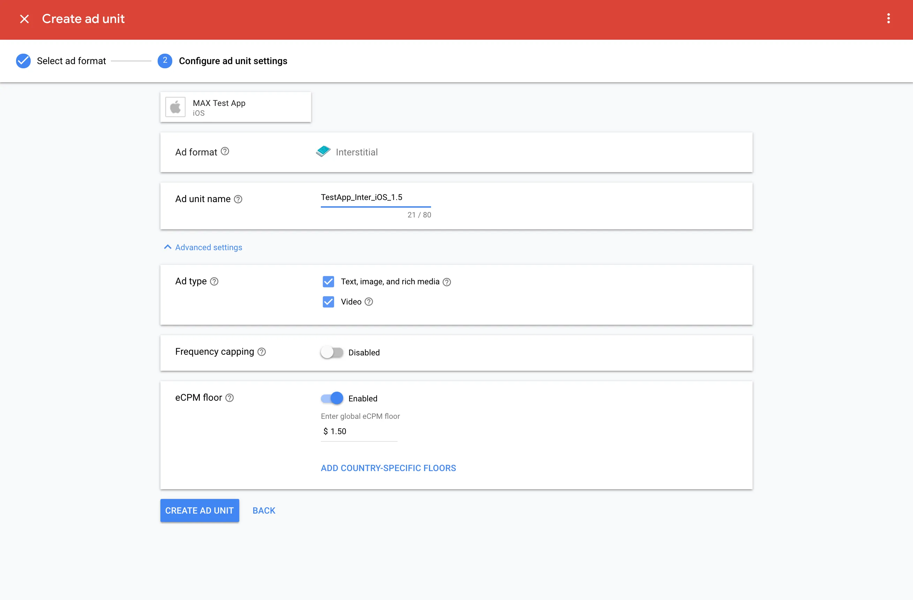Click the Interstitial format text
This screenshot has width=913, height=600.
tap(357, 152)
